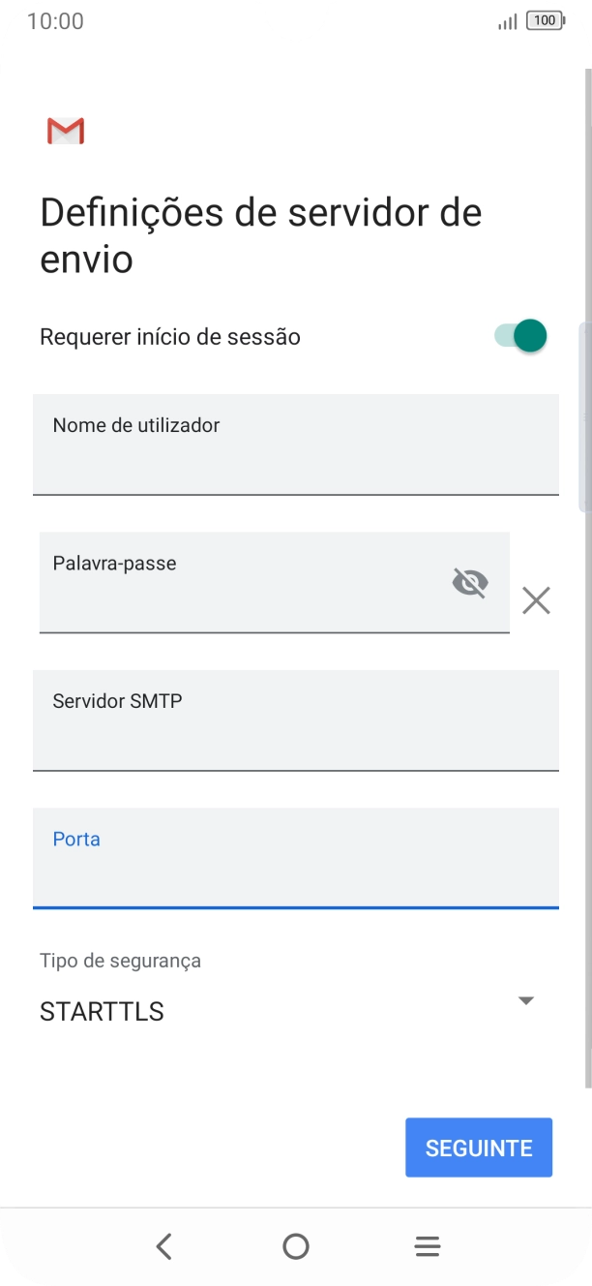Click the Servidor SMTP input field
Image resolution: width=592 pixels, height=1286 pixels.
296,720
